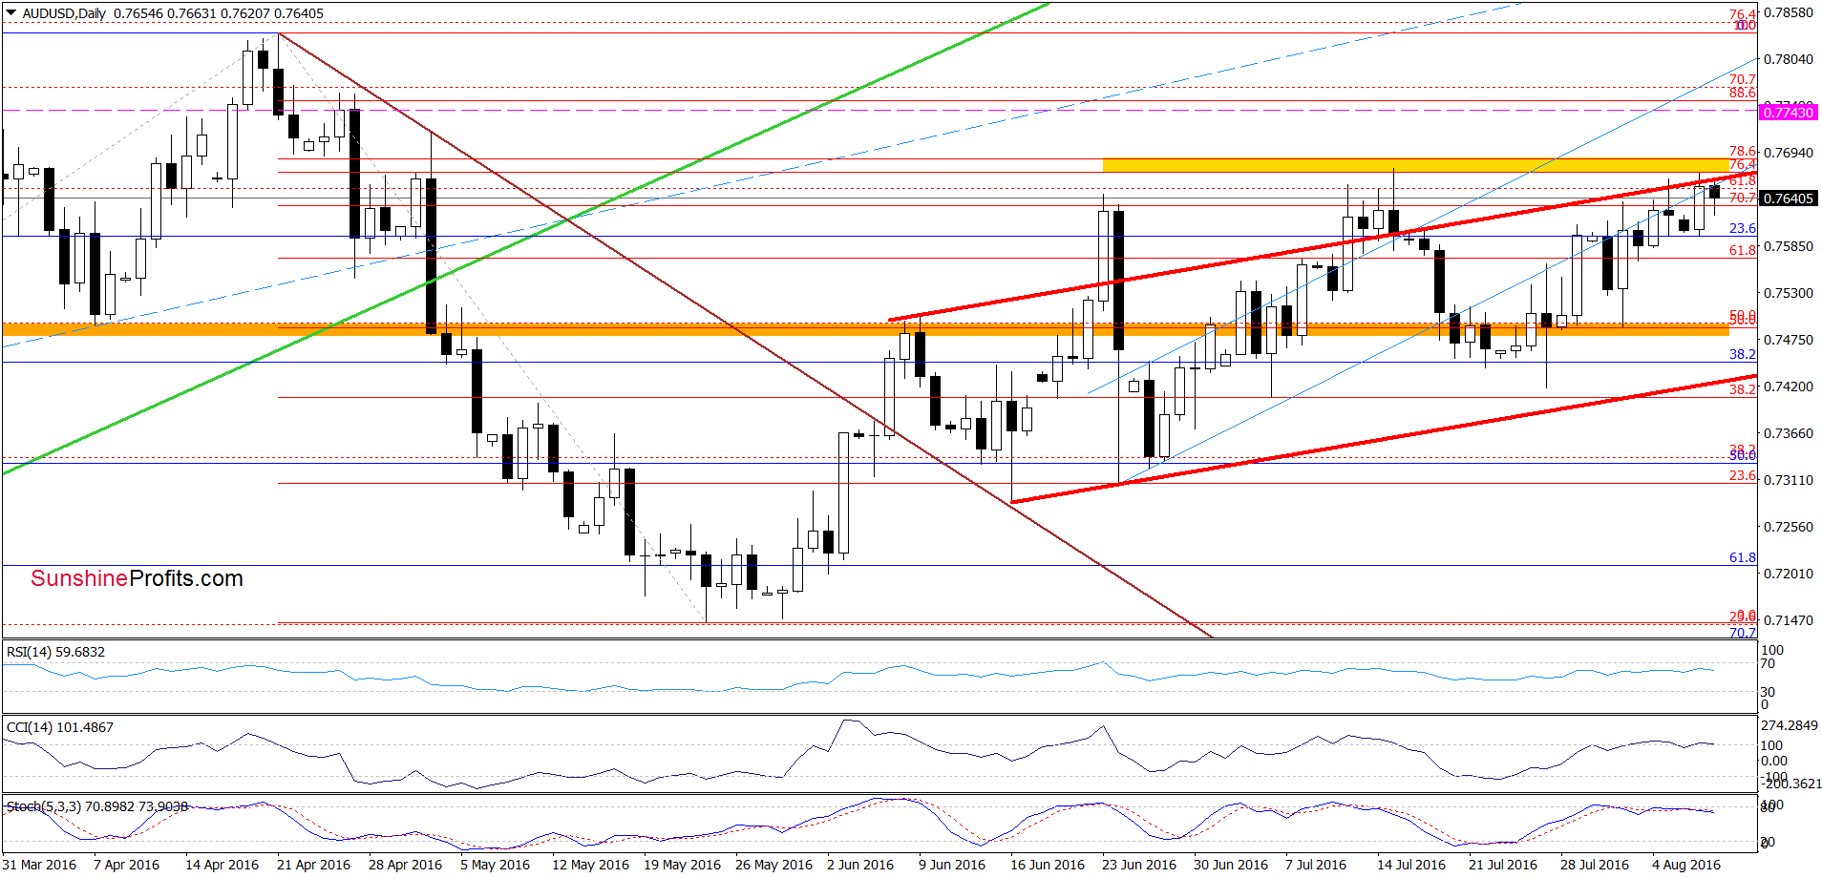Click the 7 Apr 2016 date label
Screen dimensions: 1822x878
pyautogui.click(x=126, y=865)
